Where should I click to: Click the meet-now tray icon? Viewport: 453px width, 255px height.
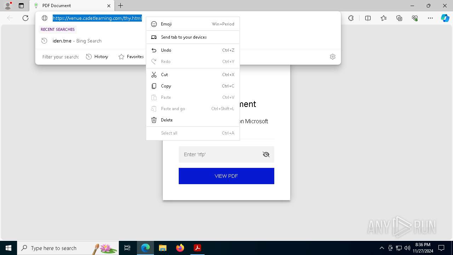coord(390,248)
